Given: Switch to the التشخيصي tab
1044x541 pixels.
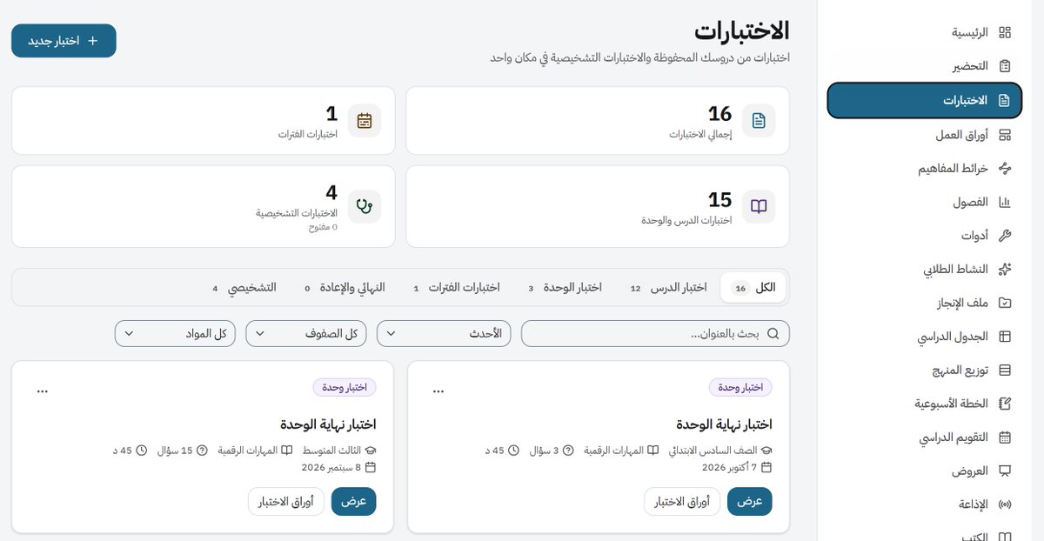Looking at the screenshot, I should 244,288.
